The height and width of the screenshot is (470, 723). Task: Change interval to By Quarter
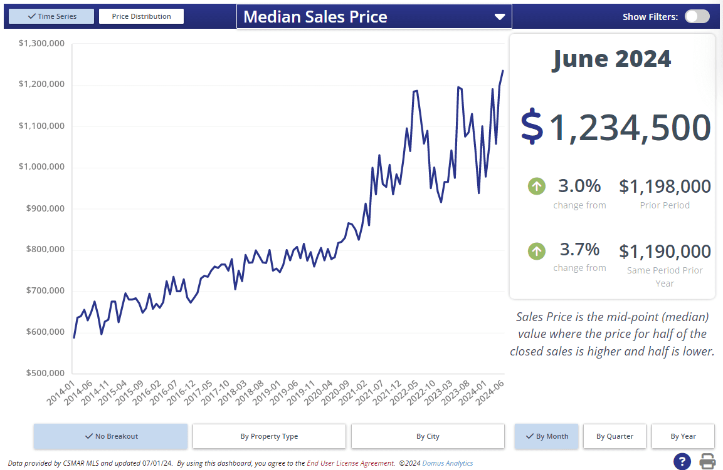(615, 436)
